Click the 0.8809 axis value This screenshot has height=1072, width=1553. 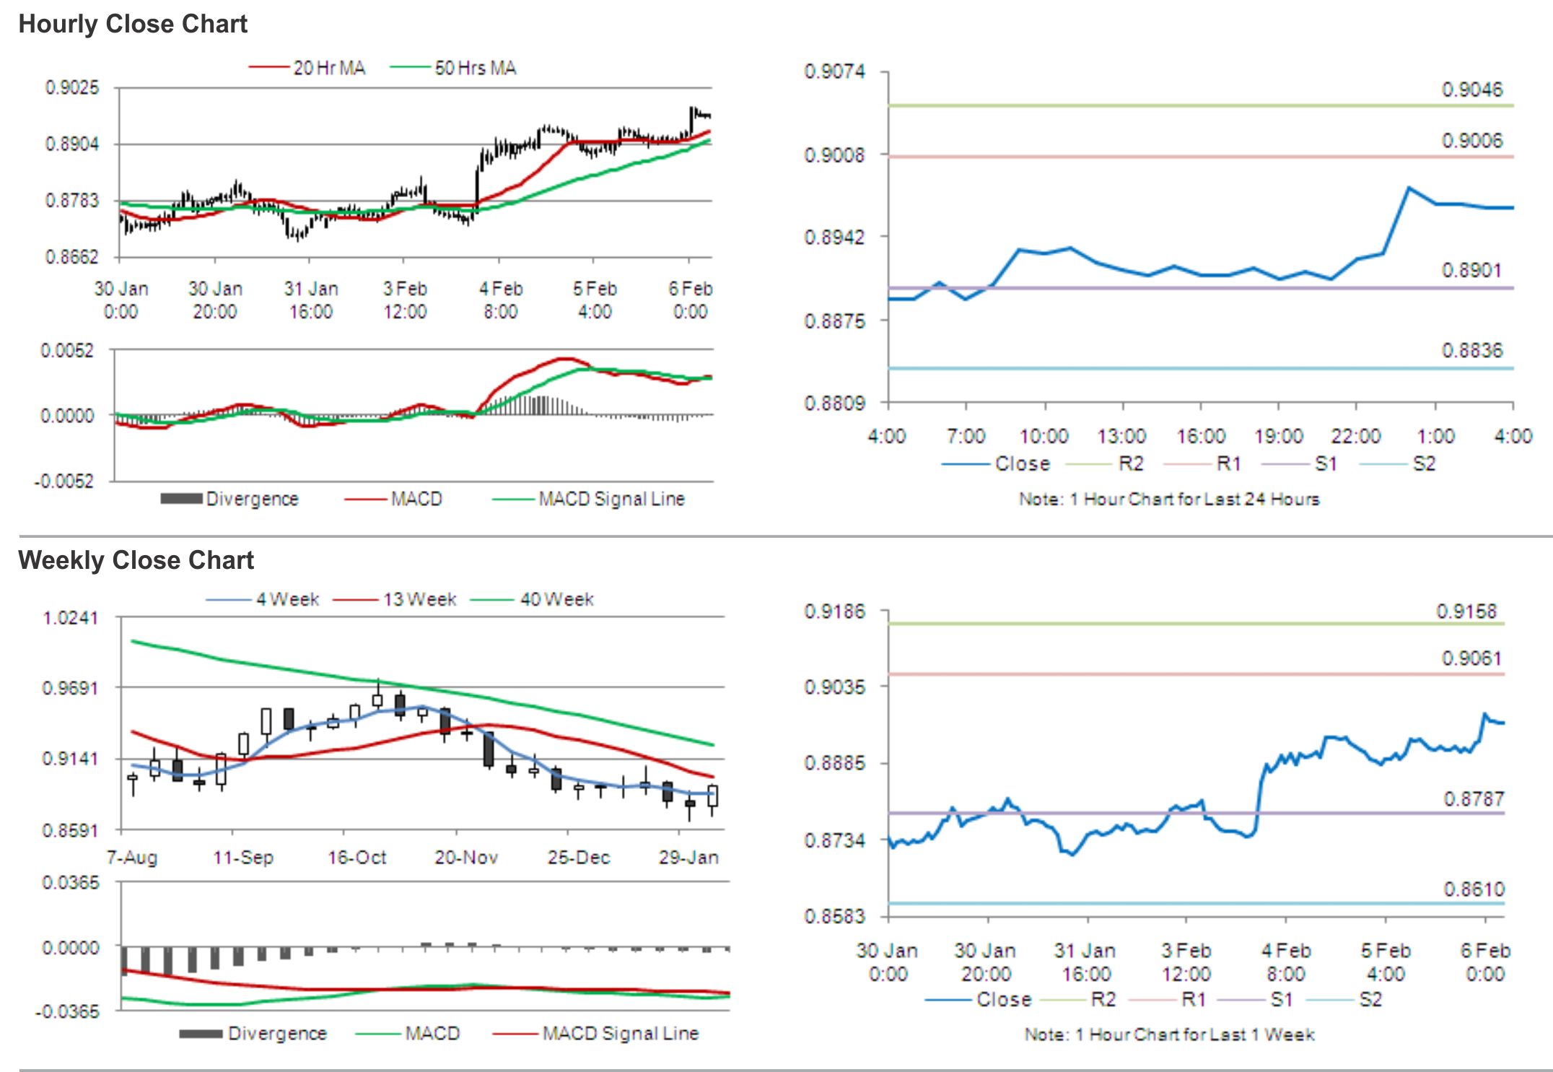[x=834, y=403]
